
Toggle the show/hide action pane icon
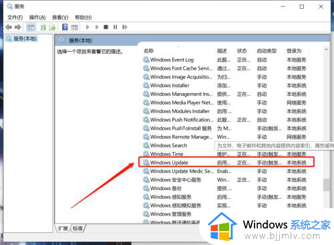[x=74, y=27]
